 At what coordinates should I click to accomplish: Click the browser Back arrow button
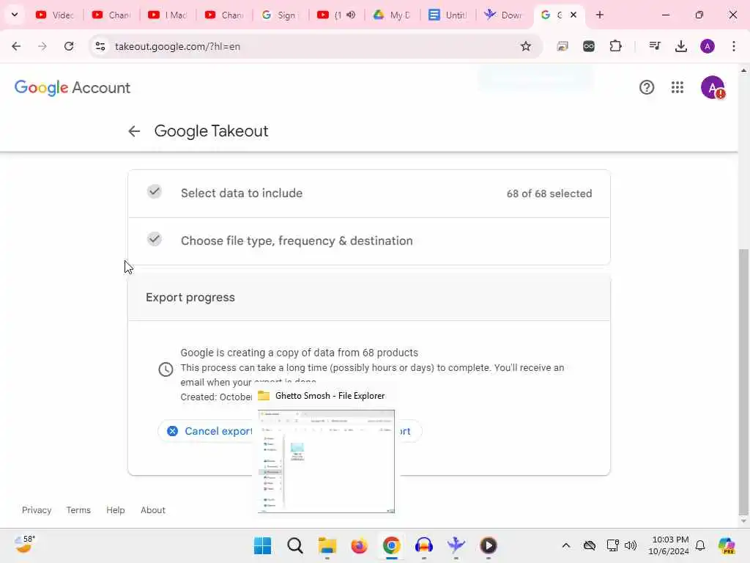(x=16, y=46)
